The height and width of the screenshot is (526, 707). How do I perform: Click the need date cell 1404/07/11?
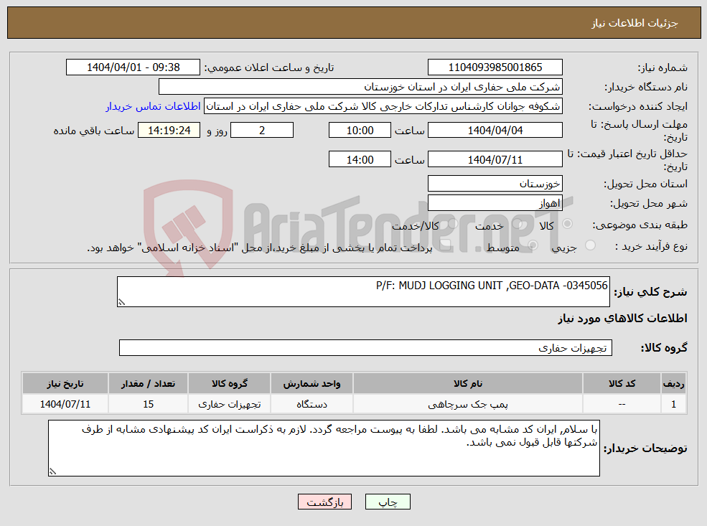pyautogui.click(x=65, y=404)
